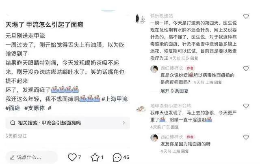Like 地球没有小猫不会转's comment

coord(246,106)
